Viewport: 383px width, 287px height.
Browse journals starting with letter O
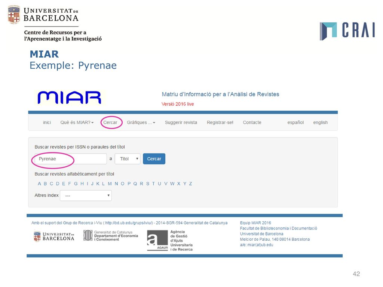123,184
